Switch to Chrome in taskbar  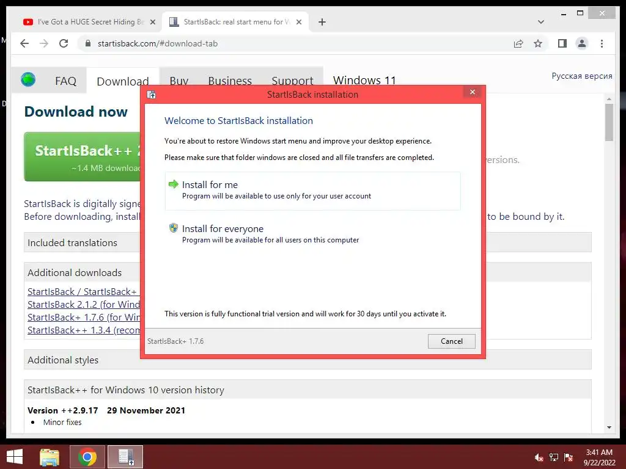(87, 457)
